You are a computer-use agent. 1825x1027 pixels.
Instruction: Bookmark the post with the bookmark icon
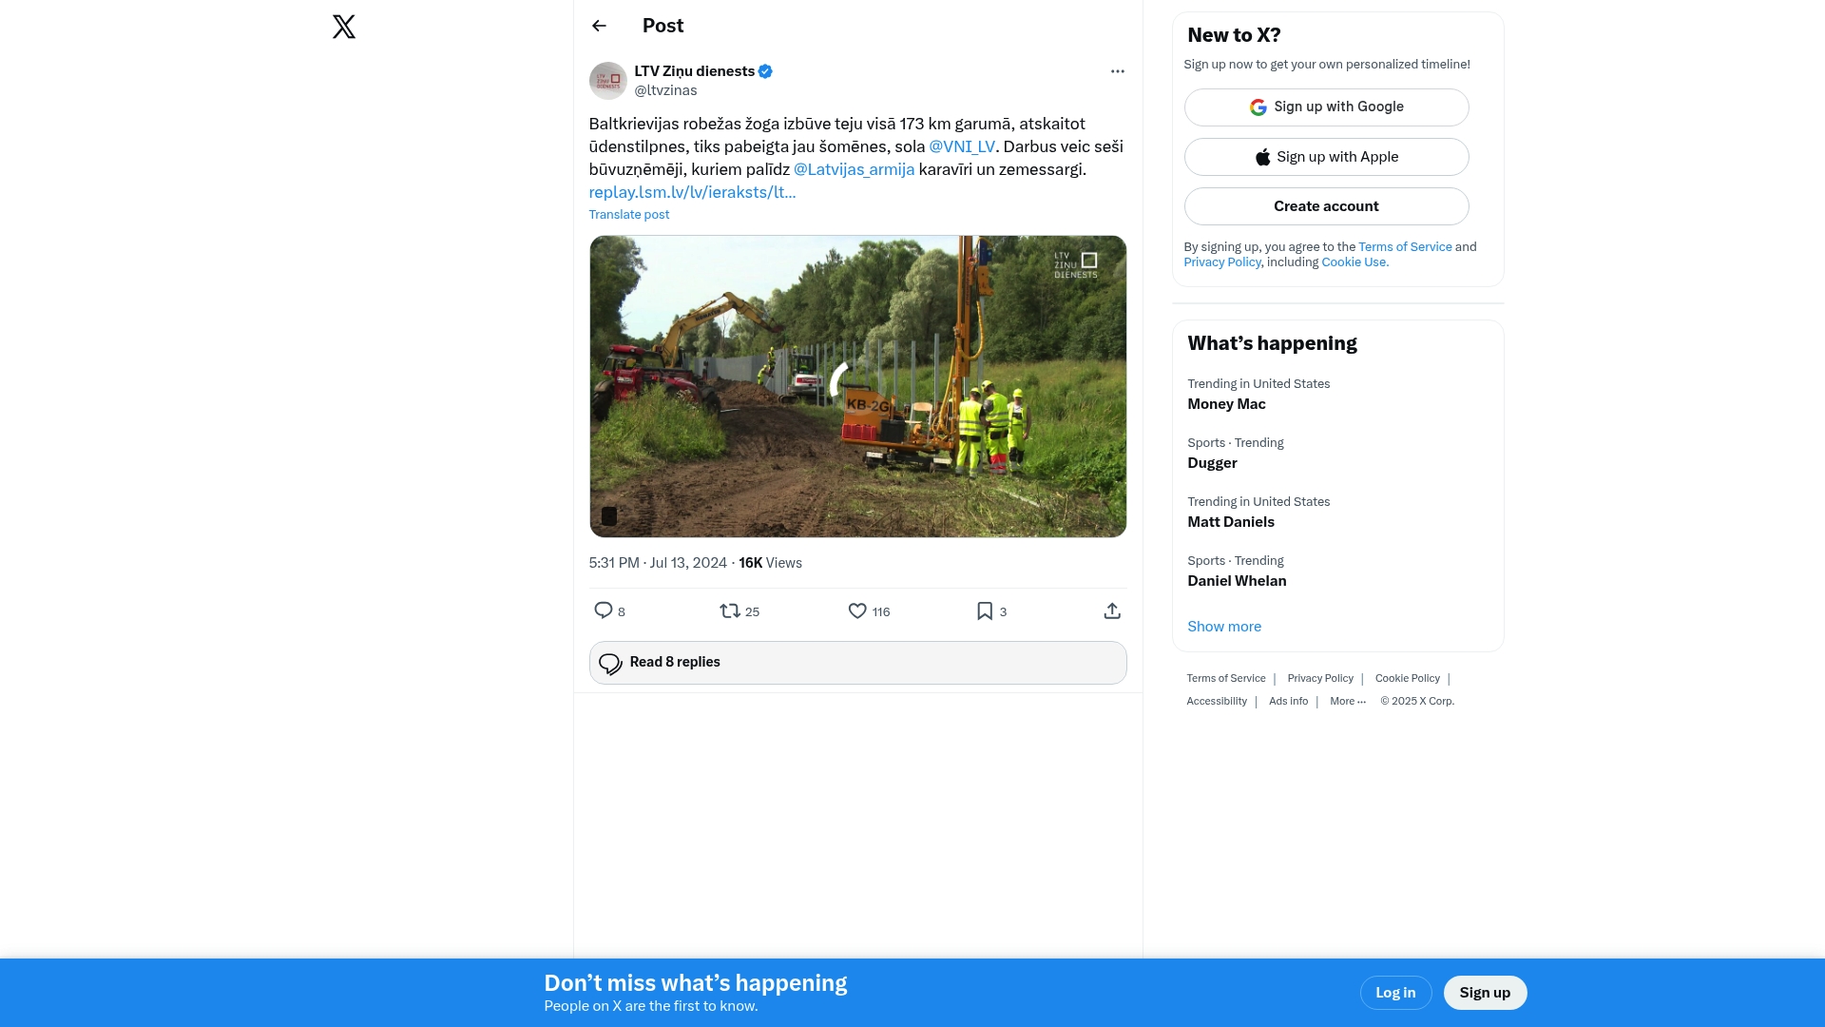985,610
